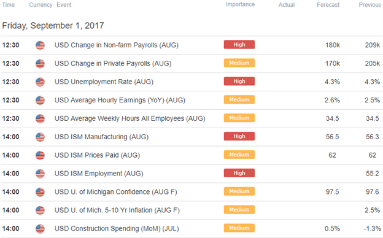Click US flag icon beside Non-farm Payrolls
383x238 pixels.
pos(40,45)
